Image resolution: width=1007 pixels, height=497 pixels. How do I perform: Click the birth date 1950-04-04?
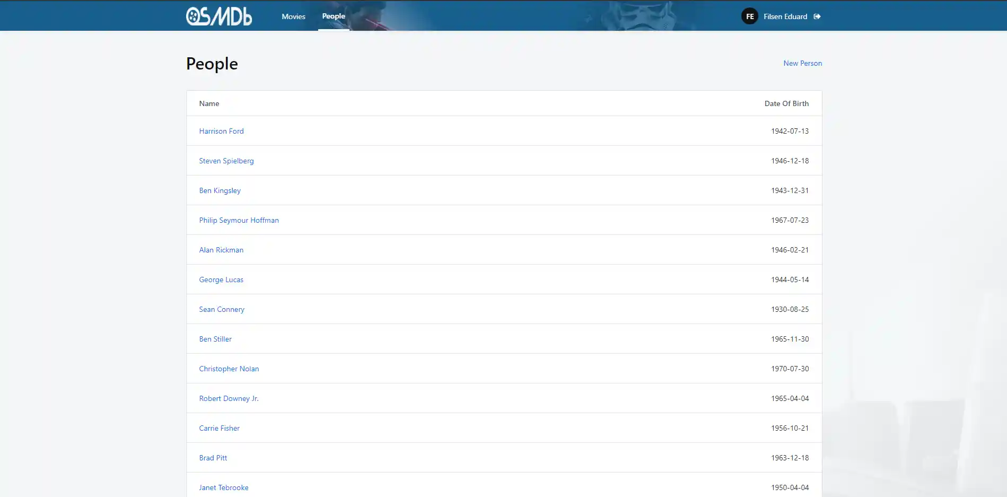point(790,487)
